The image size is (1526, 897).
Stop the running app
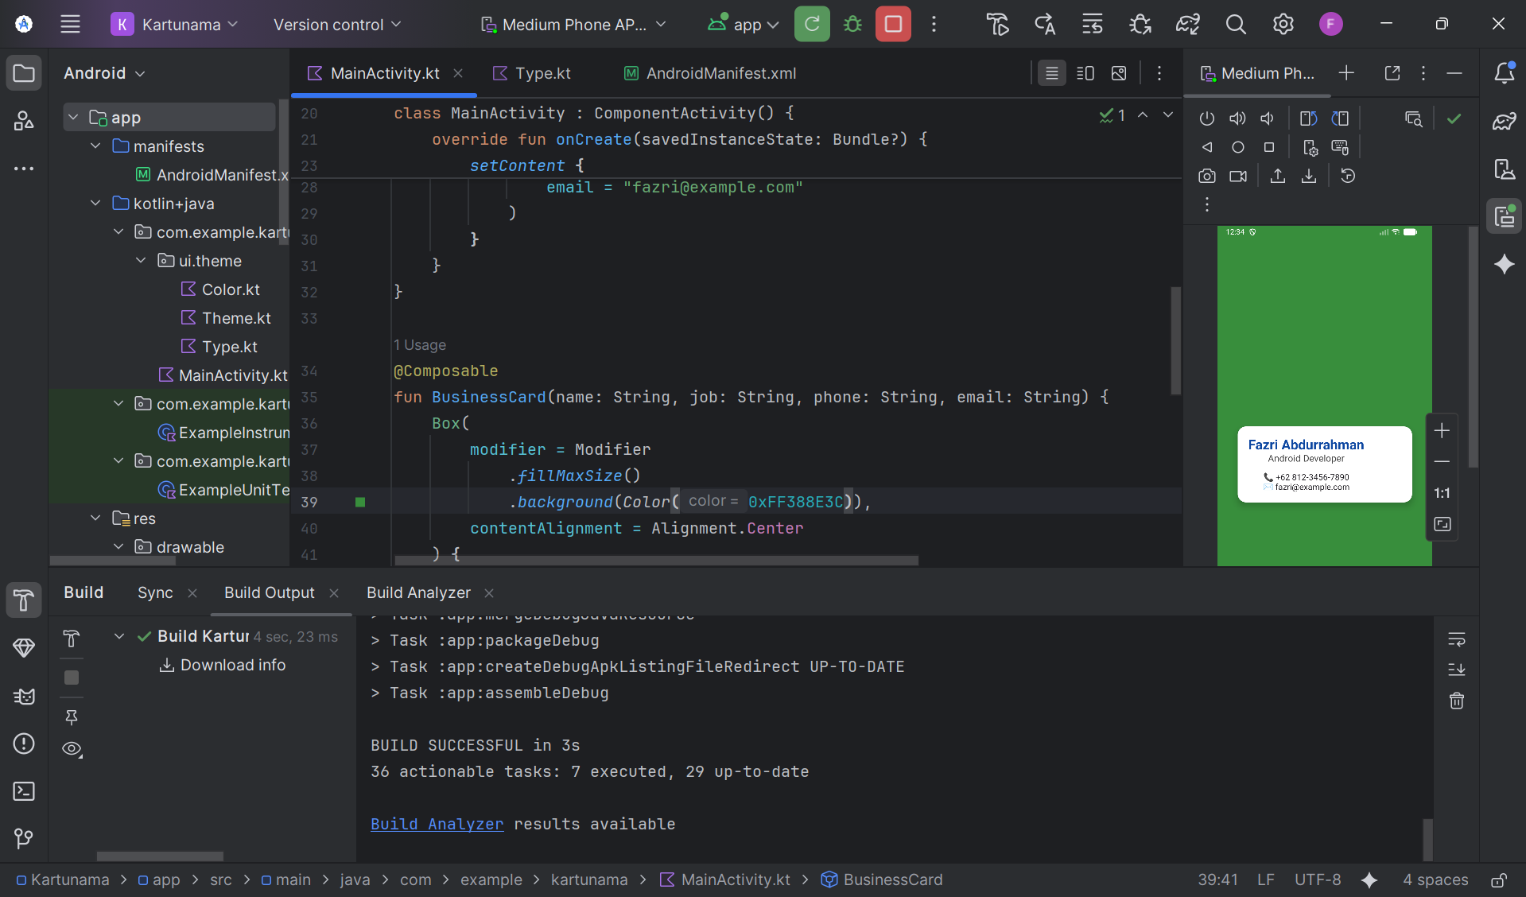pos(893,25)
